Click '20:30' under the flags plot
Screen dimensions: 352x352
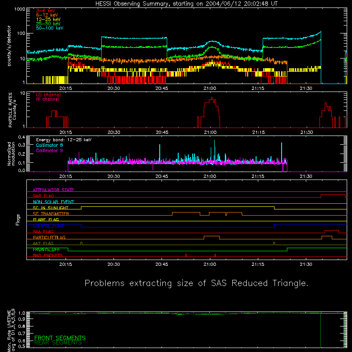pos(114,264)
